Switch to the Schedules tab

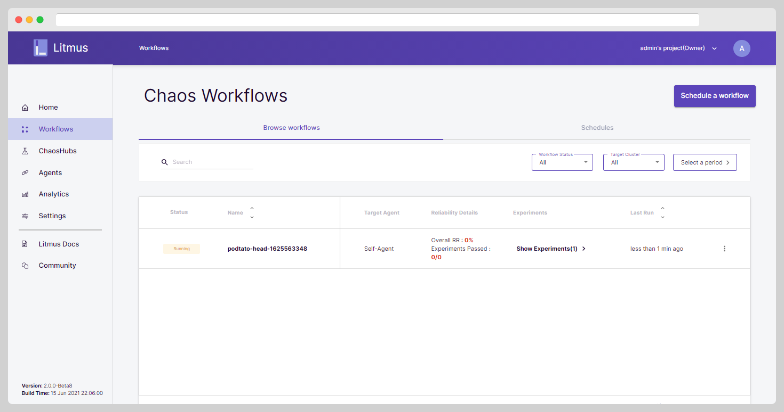click(597, 128)
